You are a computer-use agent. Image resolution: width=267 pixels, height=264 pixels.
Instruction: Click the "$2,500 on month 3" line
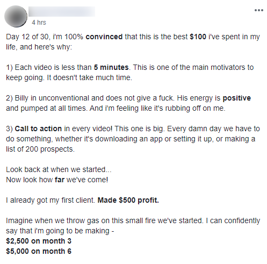39,241
